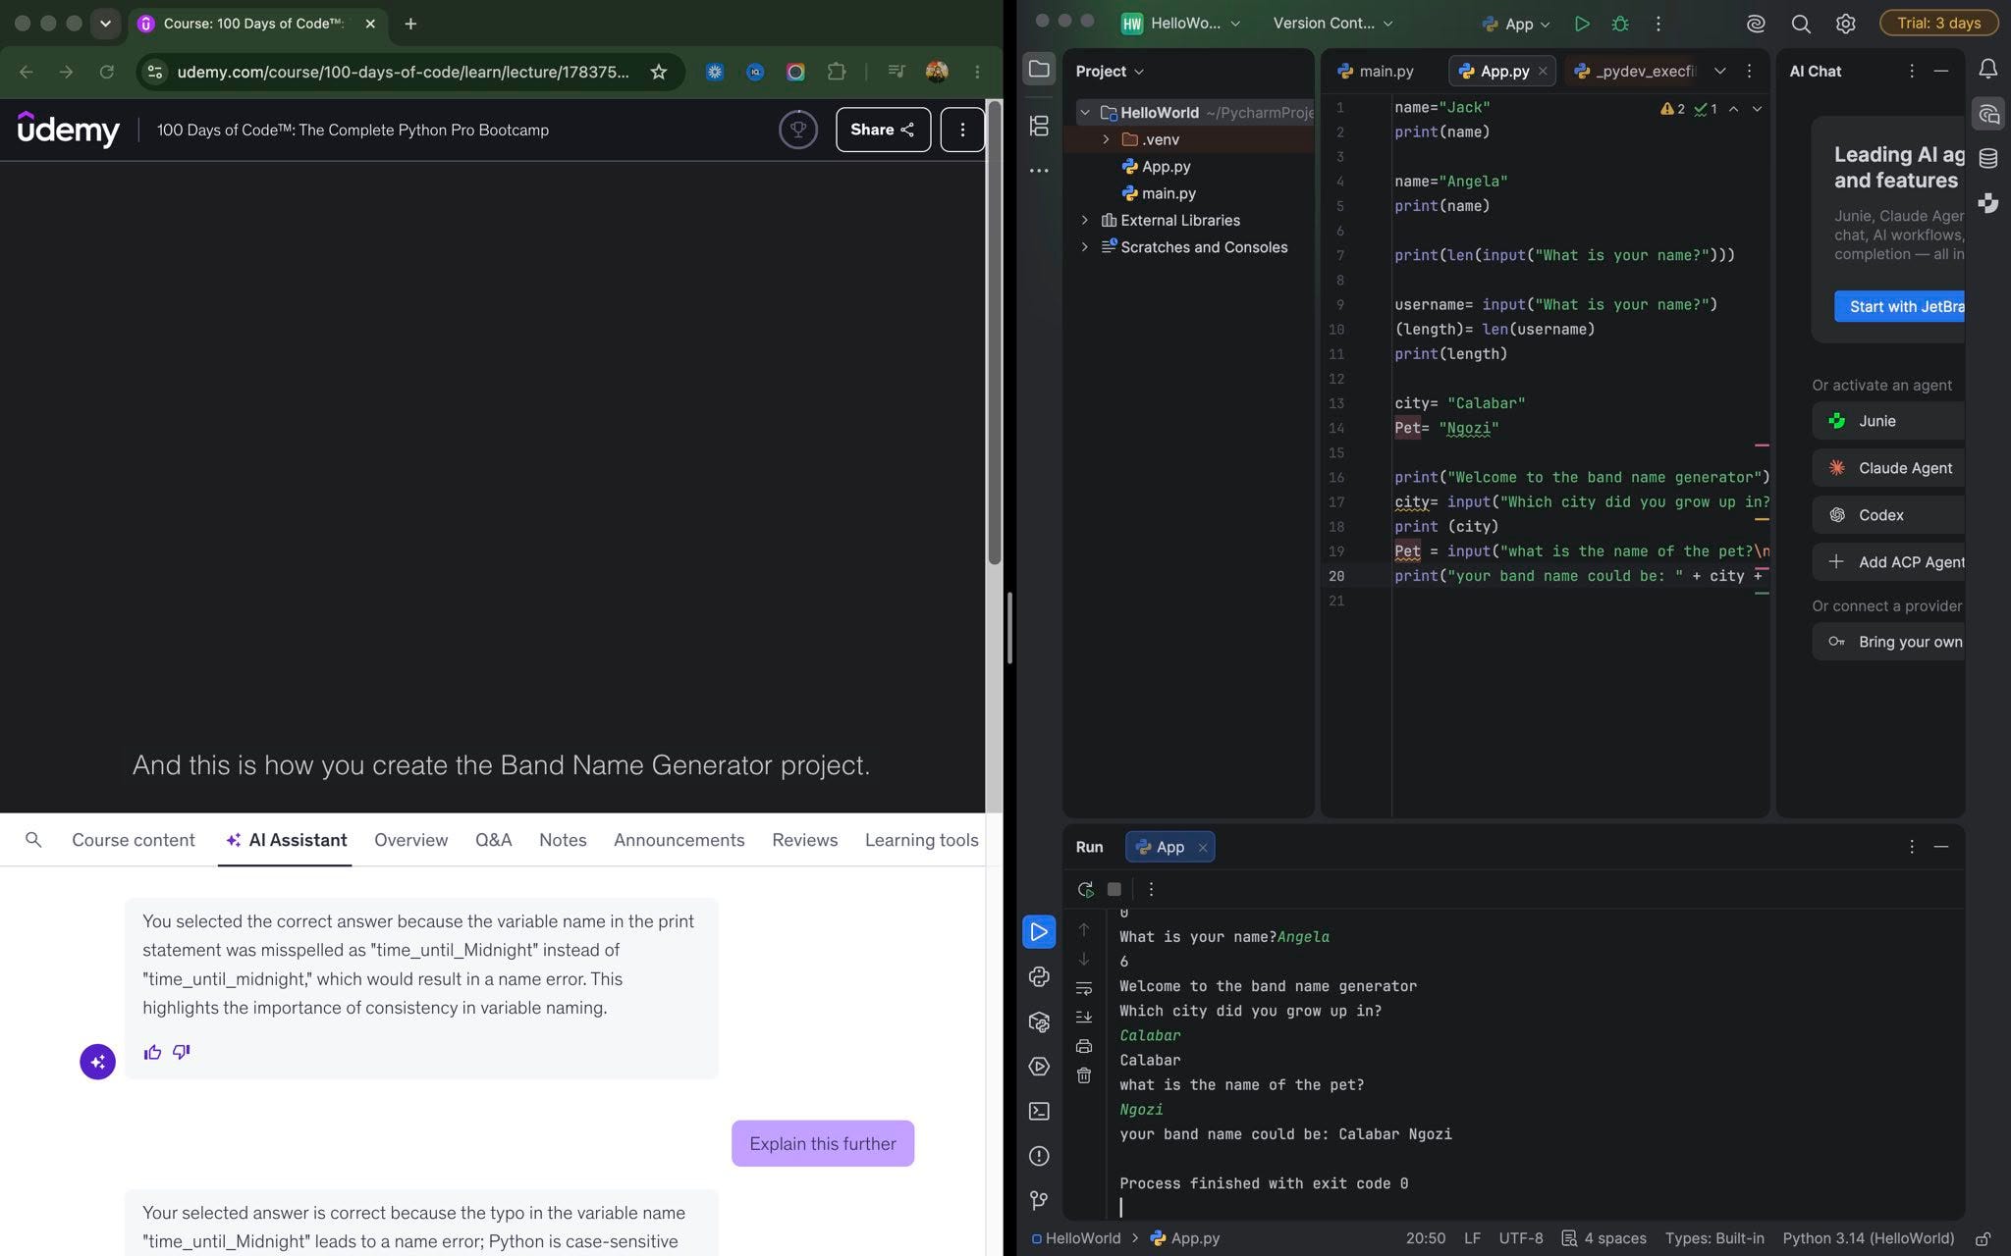Open the Structure tool window icon
Screen dimensions: 2011x1256
(1039, 126)
